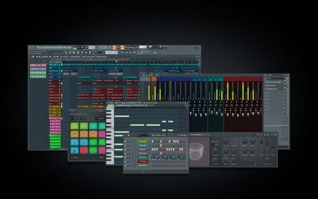Select the purple channel button in Channel rack
This screenshot has height=199, width=318.
143,153
